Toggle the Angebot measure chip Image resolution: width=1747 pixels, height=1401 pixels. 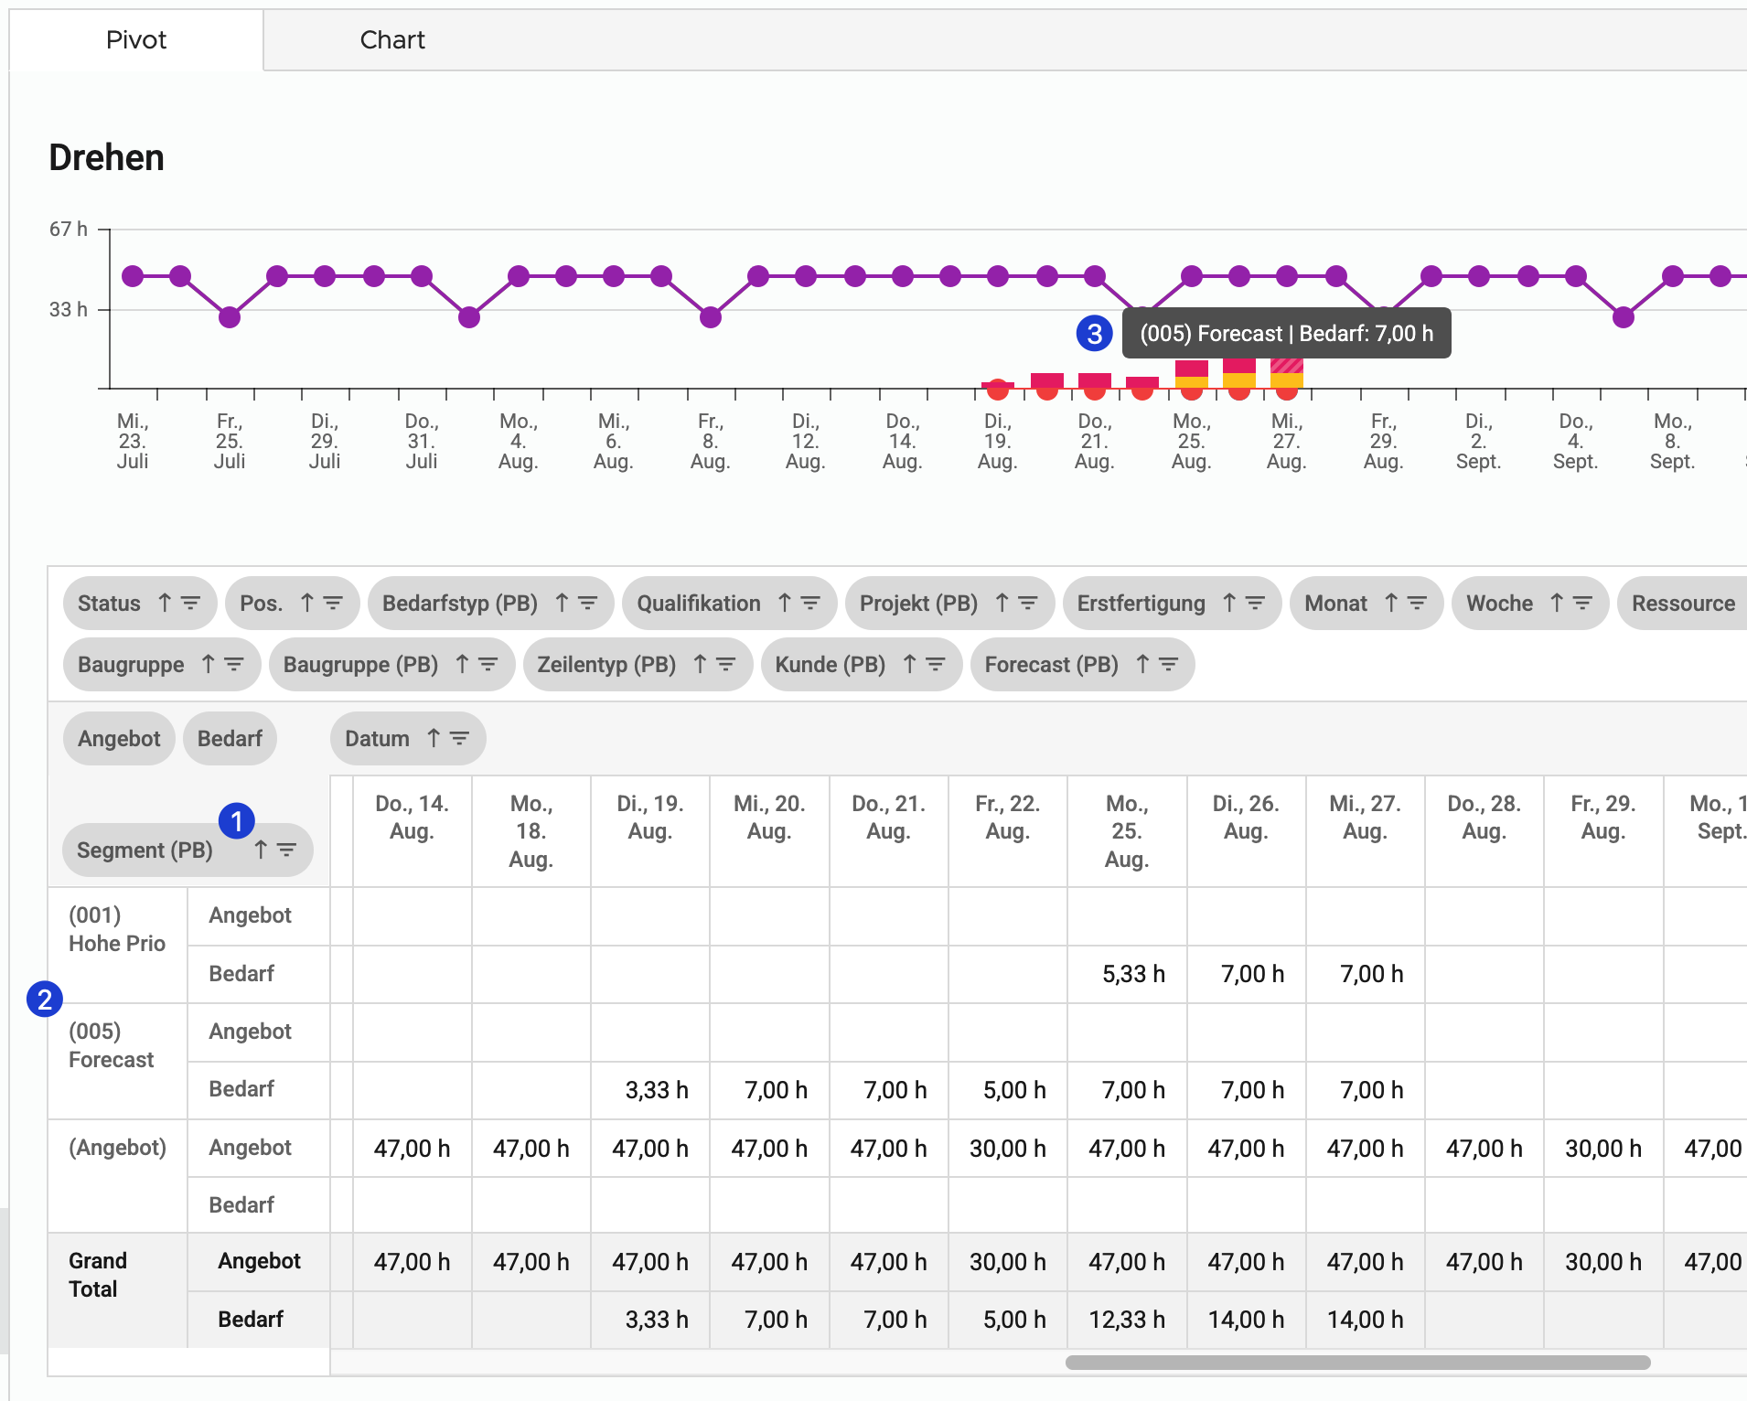119,738
